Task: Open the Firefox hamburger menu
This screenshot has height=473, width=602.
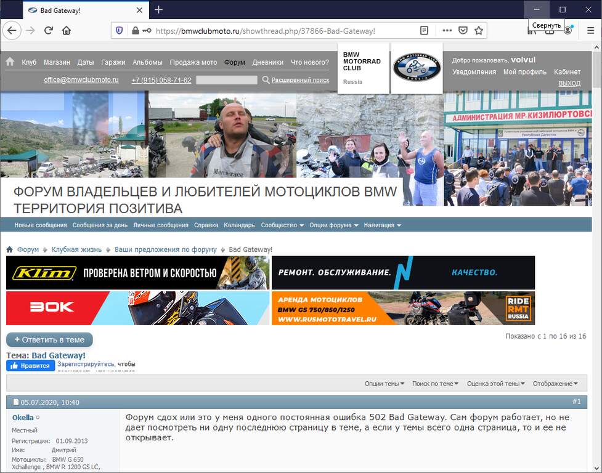Action: (590, 30)
